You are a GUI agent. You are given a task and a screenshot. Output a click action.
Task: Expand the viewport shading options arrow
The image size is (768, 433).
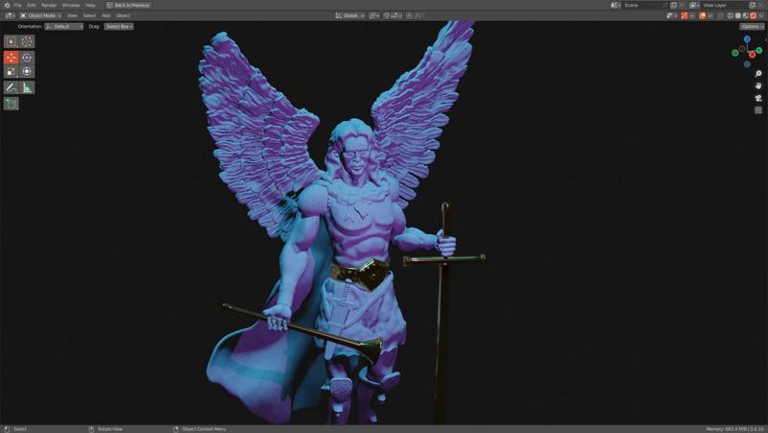tap(760, 15)
